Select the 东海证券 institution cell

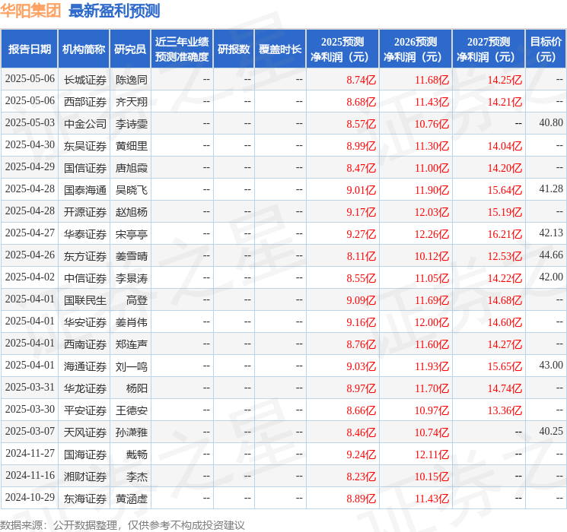coord(85,499)
